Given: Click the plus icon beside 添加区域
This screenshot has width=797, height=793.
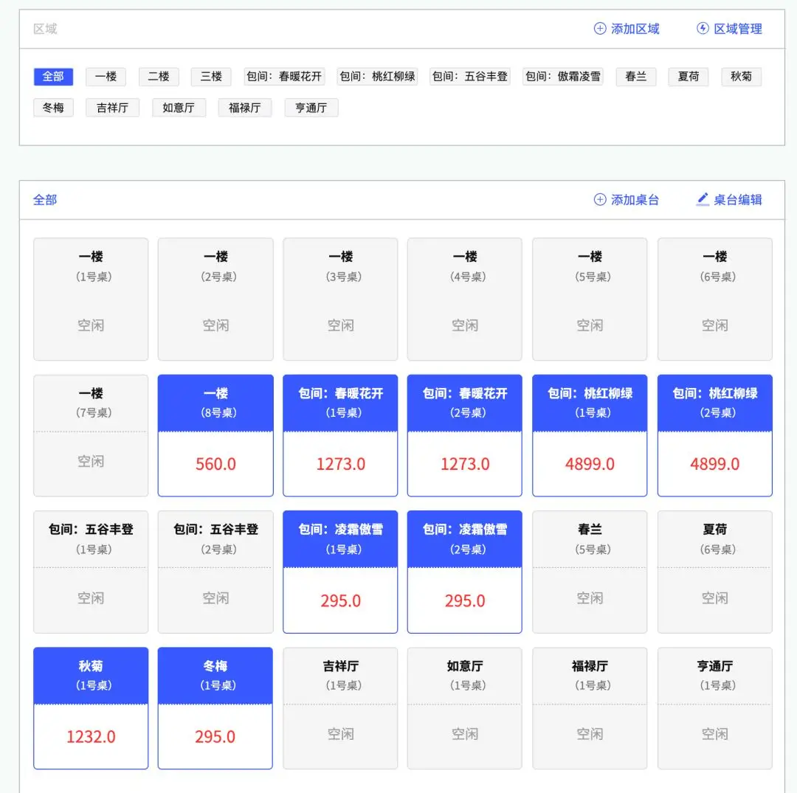Looking at the screenshot, I should pyautogui.click(x=600, y=29).
